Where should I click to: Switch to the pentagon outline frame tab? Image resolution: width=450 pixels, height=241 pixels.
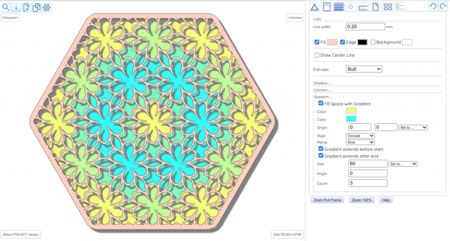pyautogui.click(x=327, y=7)
